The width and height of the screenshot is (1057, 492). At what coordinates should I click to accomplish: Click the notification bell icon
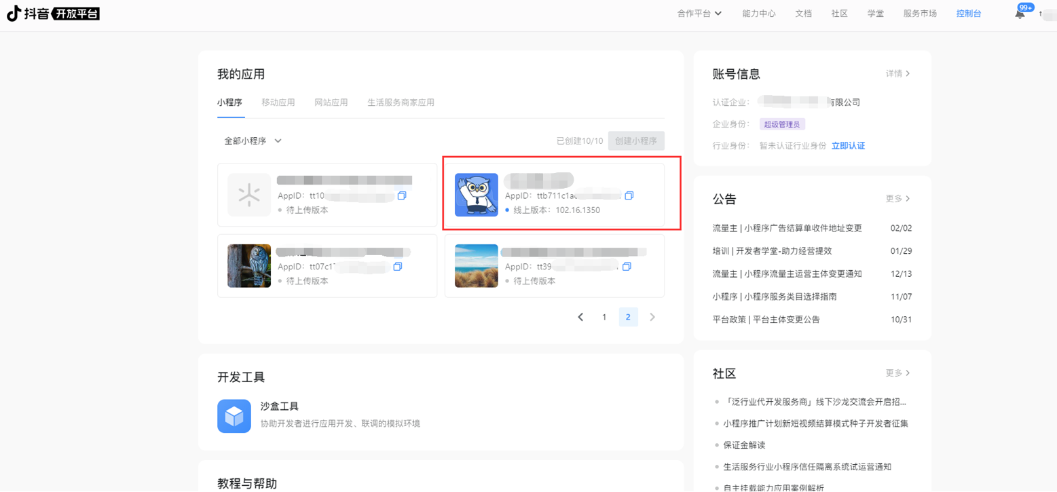point(1020,14)
